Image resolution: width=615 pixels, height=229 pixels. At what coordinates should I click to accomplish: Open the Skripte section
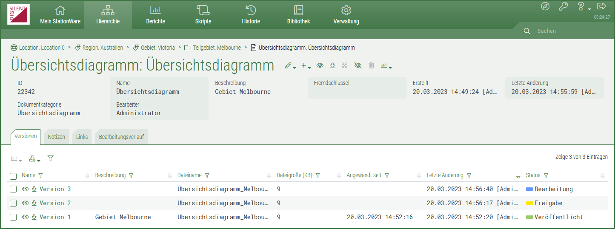[x=203, y=15]
